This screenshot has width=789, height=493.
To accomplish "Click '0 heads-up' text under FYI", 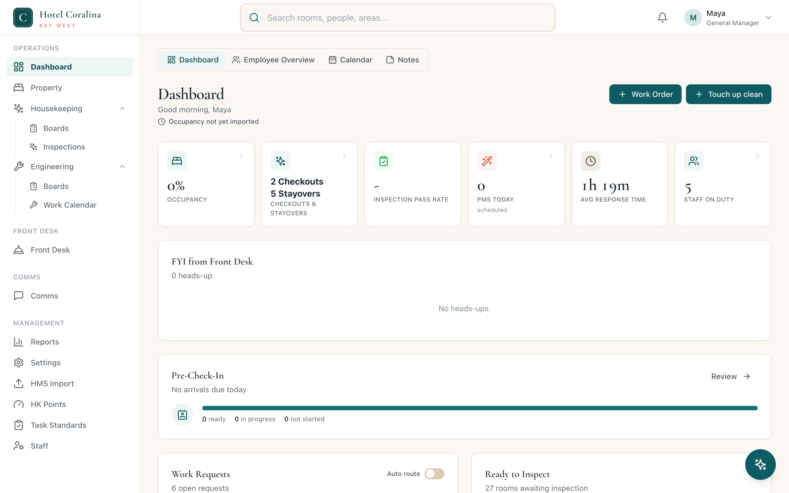I will [x=192, y=276].
